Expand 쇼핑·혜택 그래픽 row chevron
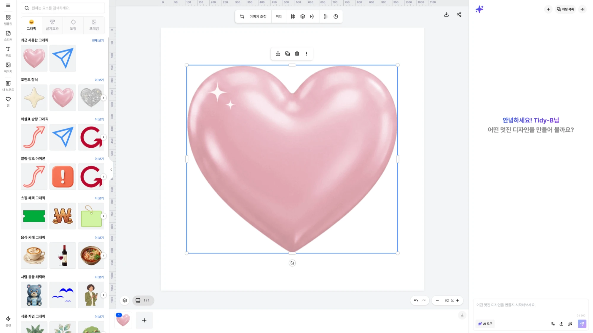Viewport: 593px width, 333px height. (x=103, y=216)
